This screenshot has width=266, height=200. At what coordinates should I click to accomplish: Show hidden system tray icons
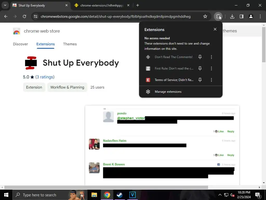(x=220, y=195)
